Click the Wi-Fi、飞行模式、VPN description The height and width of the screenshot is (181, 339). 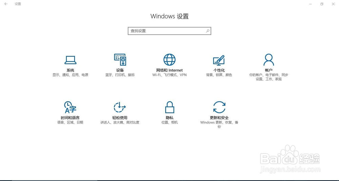tap(169, 75)
